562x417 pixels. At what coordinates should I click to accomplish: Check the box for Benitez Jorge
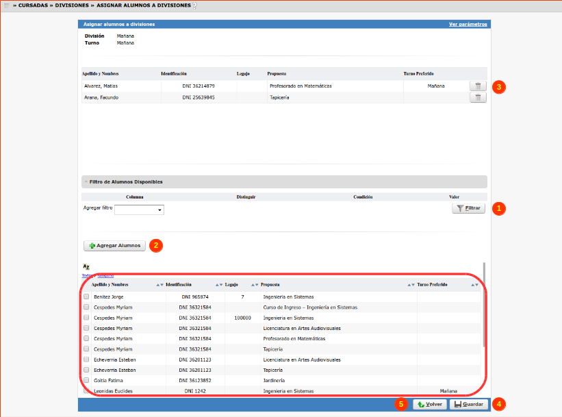click(86, 297)
